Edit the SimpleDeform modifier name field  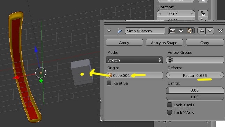pos(145,31)
